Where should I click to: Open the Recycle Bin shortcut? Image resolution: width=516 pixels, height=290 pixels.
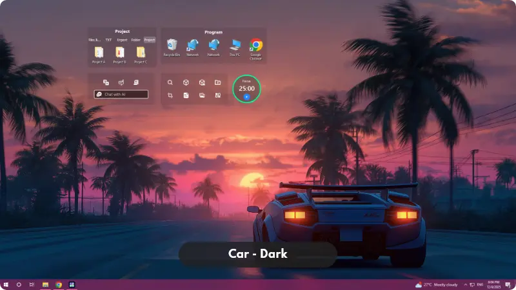(172, 45)
